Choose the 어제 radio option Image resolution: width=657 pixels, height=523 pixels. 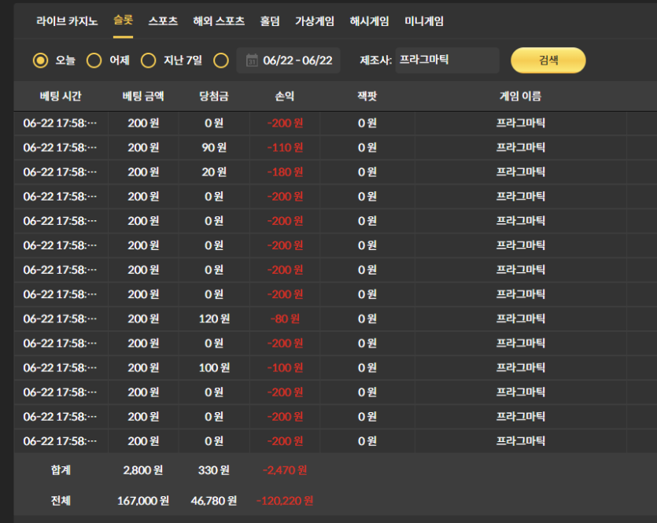94,61
